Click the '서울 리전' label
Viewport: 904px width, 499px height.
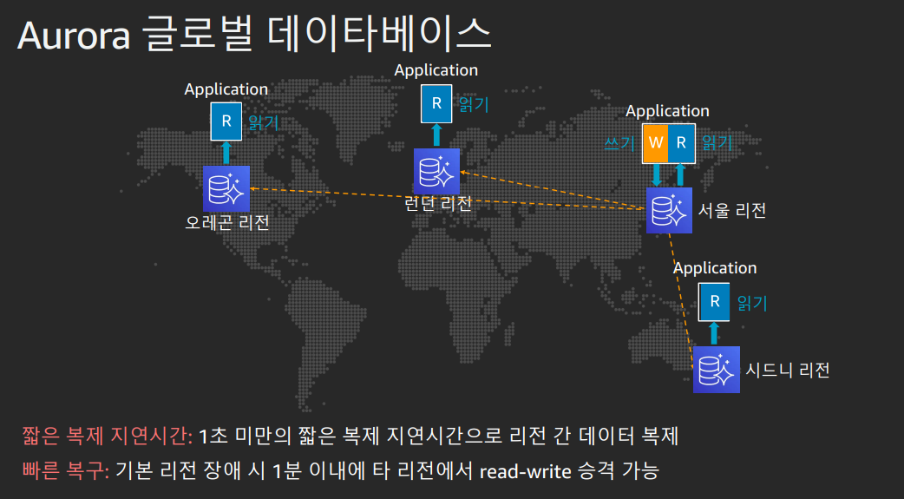point(731,211)
